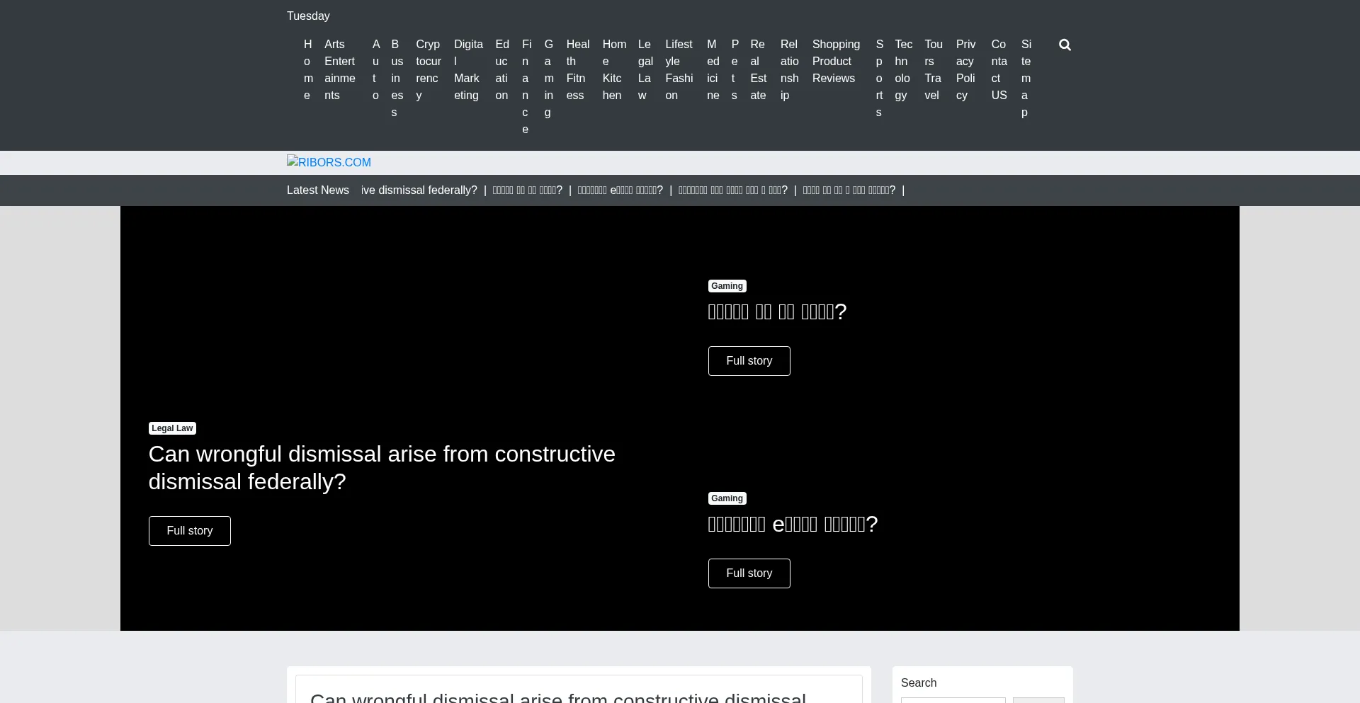Click Contact US in the navbar
Screen dimensions: 1360x703
(999, 69)
